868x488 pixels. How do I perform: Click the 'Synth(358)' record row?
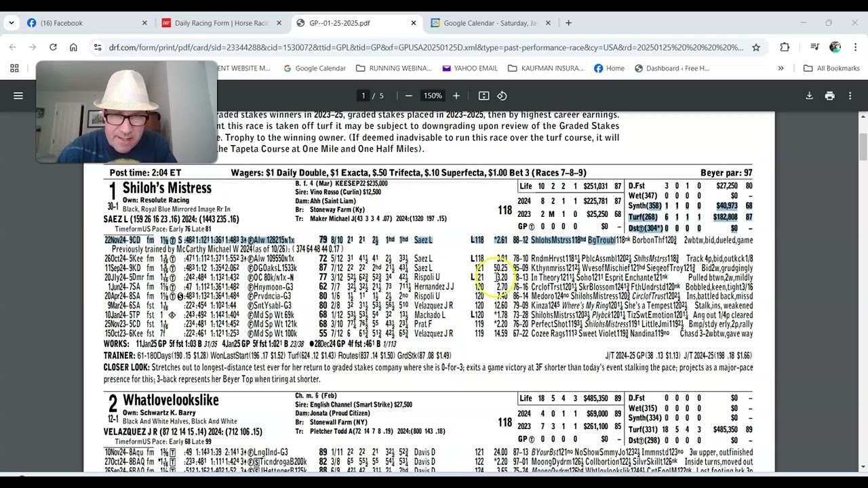tap(690, 206)
